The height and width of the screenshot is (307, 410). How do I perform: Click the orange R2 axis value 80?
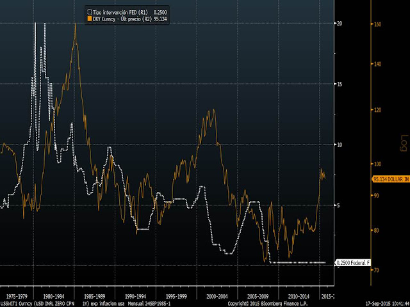click(376, 230)
